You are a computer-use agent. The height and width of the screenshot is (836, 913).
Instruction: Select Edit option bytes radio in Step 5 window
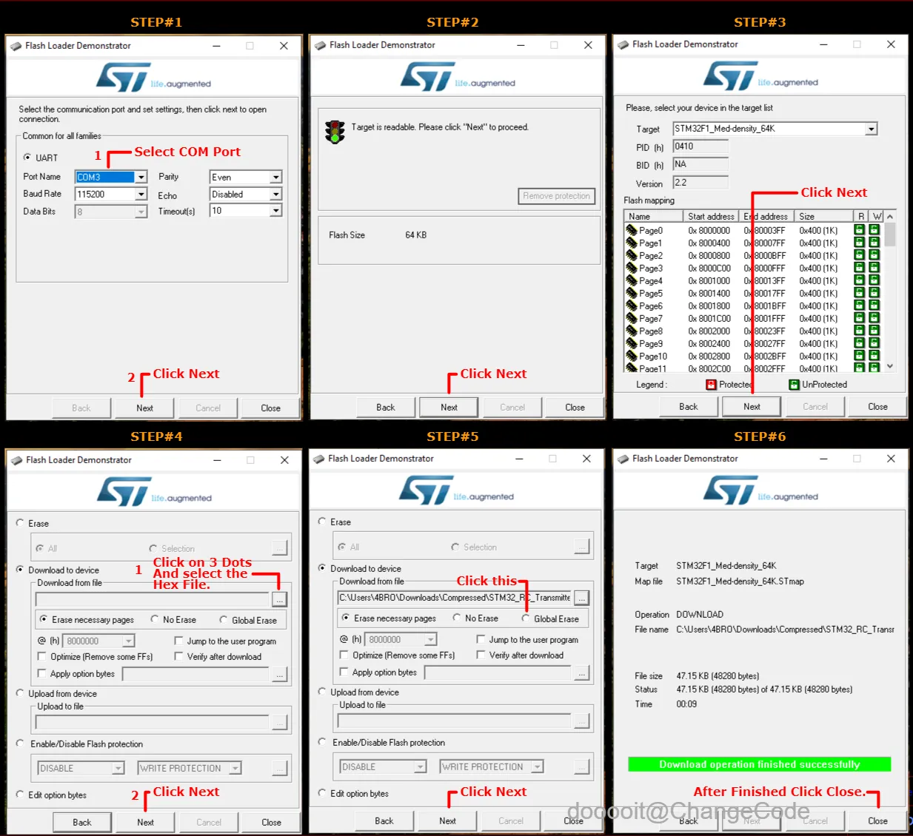pyautogui.click(x=322, y=793)
